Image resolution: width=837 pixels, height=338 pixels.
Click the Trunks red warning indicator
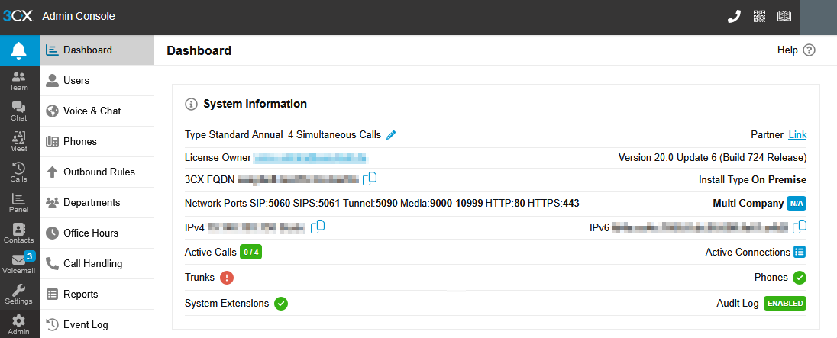pos(227,277)
